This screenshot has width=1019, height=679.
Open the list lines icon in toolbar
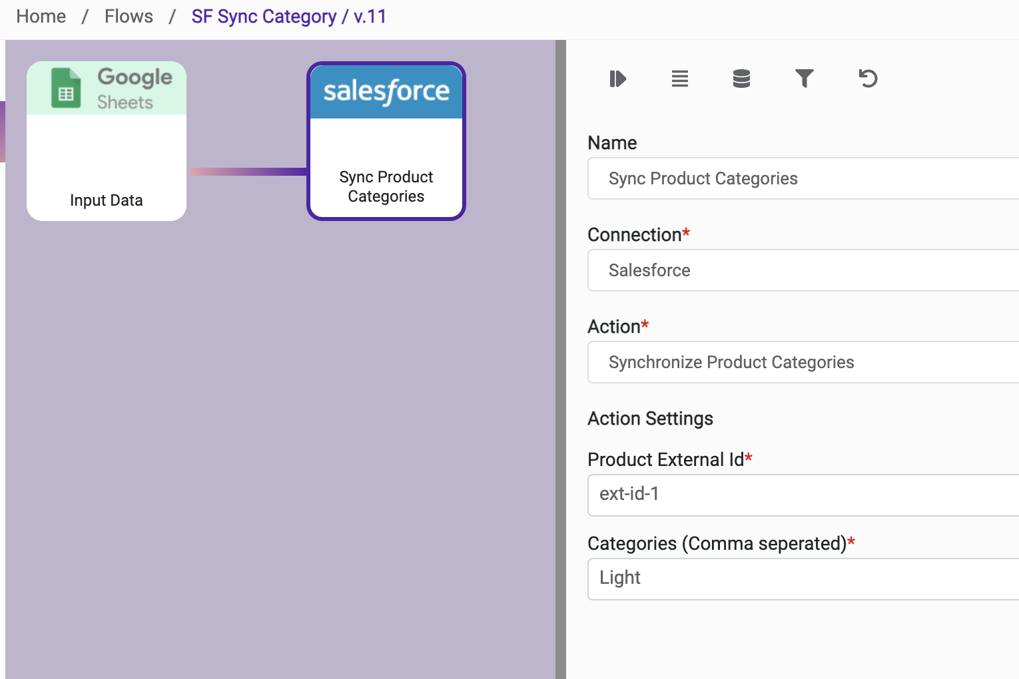[679, 79]
